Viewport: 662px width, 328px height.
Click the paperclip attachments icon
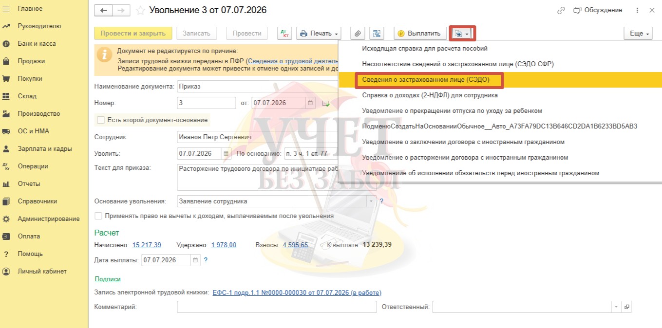(x=358, y=33)
